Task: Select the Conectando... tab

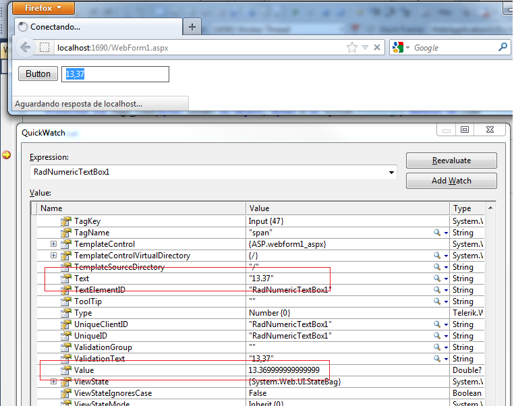Action: click(98, 27)
